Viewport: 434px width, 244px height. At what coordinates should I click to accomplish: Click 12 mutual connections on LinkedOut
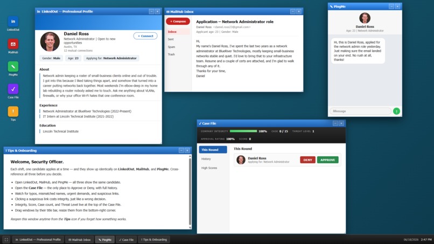click(x=78, y=51)
